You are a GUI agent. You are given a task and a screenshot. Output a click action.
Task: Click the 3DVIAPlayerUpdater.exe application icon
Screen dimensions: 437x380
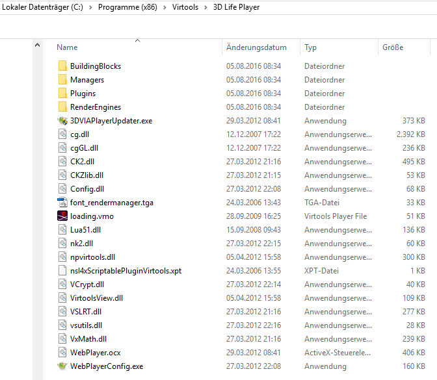(62, 121)
